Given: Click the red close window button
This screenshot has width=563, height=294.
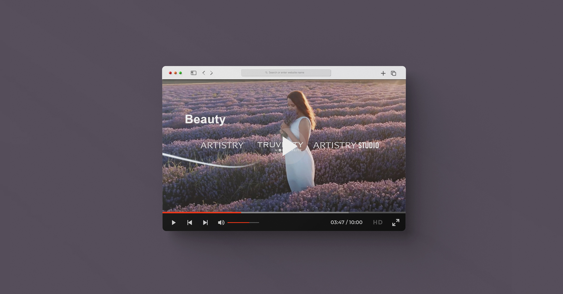Looking at the screenshot, I should coord(170,73).
